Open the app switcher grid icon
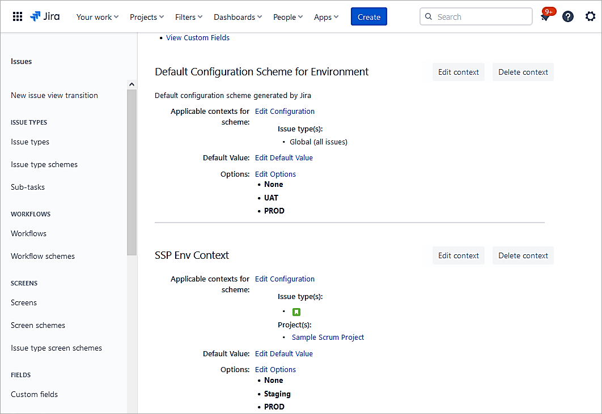 pos(18,16)
